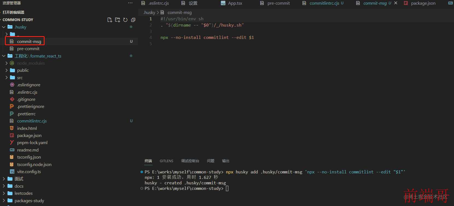Click line number 5 in editor gutter
The image size is (454, 206).
150,44
